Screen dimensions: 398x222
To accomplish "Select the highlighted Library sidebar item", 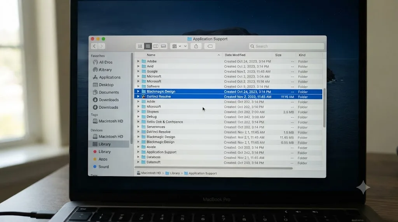I will pos(109,144).
